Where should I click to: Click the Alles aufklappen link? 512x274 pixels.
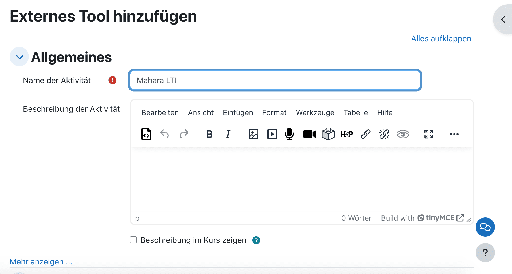(x=441, y=39)
